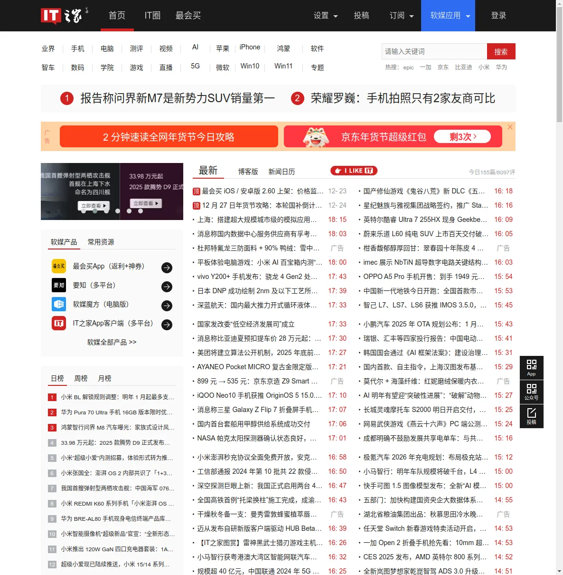563x575 pixels.
Task: Click the 顶 badge on 年货节攻略 article
Action: click(x=196, y=206)
